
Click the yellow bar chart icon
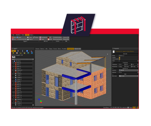pyautogui.click(x=21, y=53)
